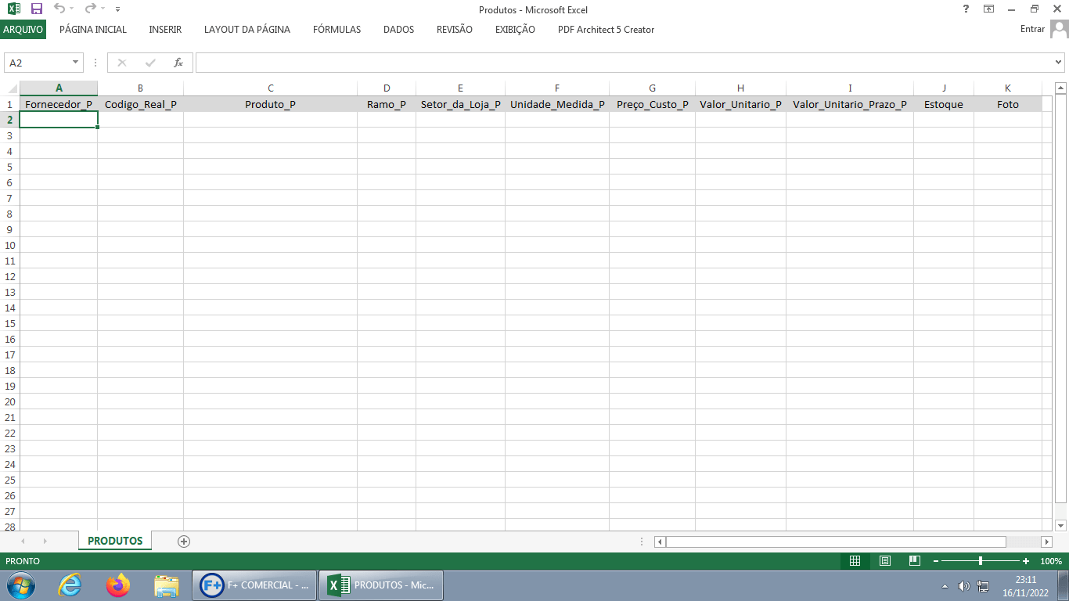Image resolution: width=1069 pixels, height=601 pixels.
Task: Click inside the formula bar field
Action: 624,63
